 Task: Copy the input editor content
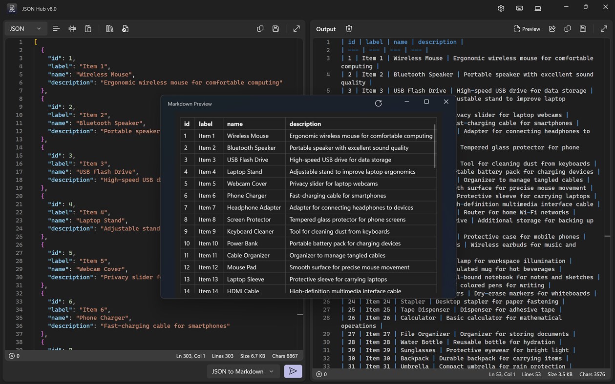pyautogui.click(x=260, y=29)
